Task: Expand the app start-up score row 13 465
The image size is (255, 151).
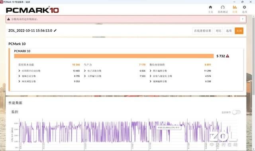Action: pyautogui.click(x=49, y=71)
